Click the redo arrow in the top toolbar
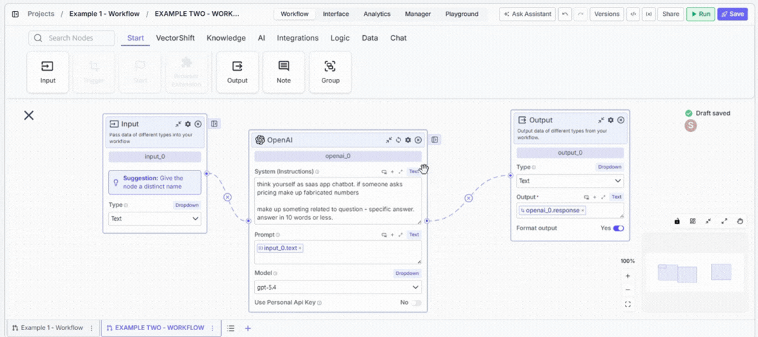Screen dimensions: 758x337 [x=580, y=14]
